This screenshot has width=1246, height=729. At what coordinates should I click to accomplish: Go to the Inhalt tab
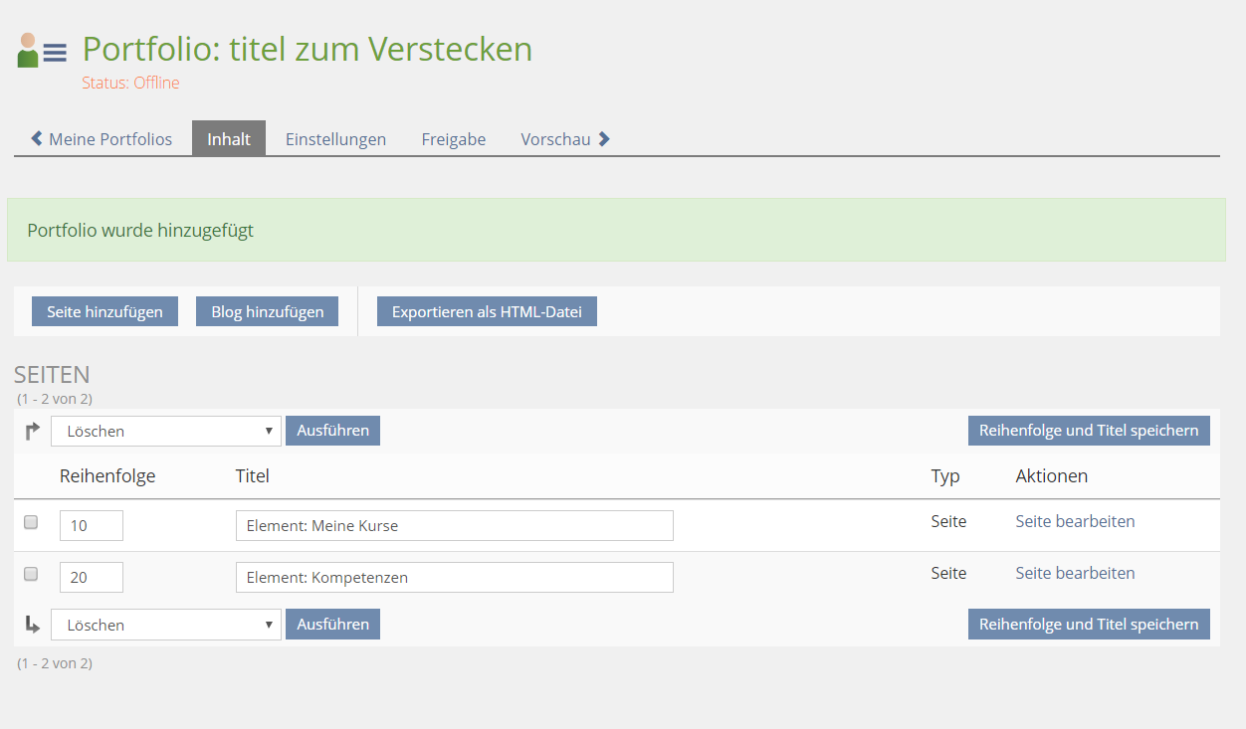coord(228,139)
